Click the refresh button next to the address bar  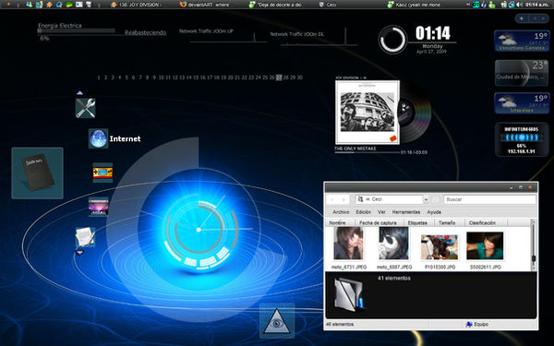[436, 200]
